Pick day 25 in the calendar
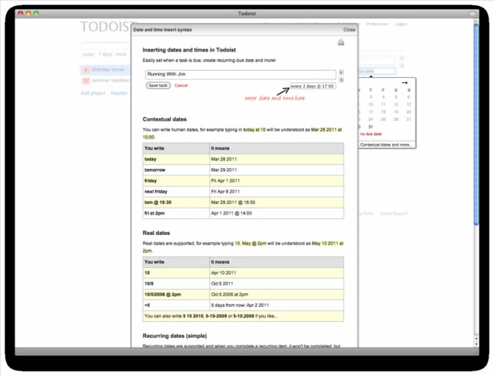This screenshot has height=376, width=494. tap(384, 119)
